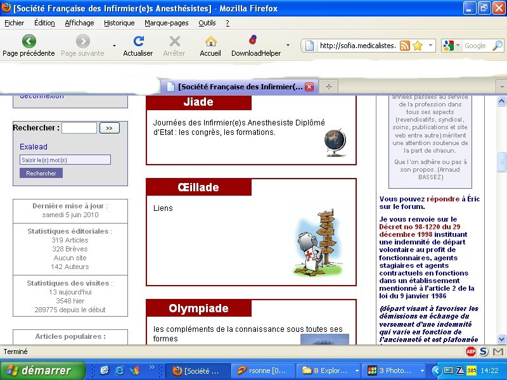507x380 pixels.
Task: Focus the Rechercher text field in the sidebar
Action: 79,128
